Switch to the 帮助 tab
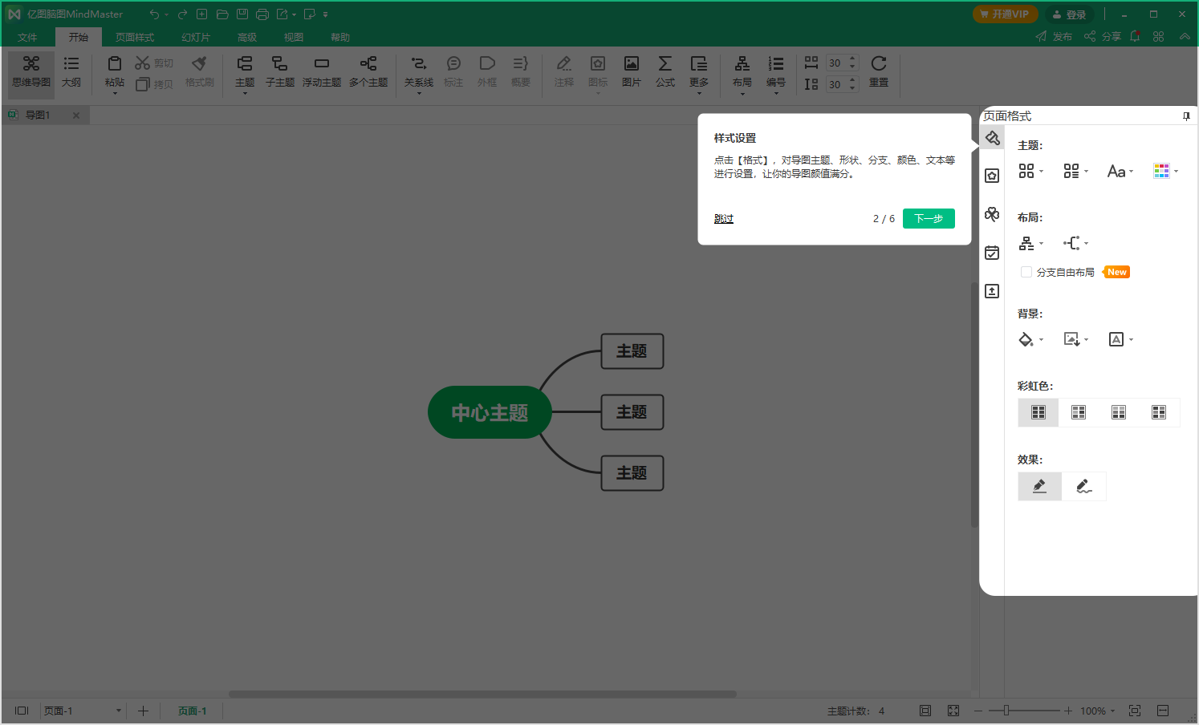The width and height of the screenshot is (1199, 725). point(340,37)
